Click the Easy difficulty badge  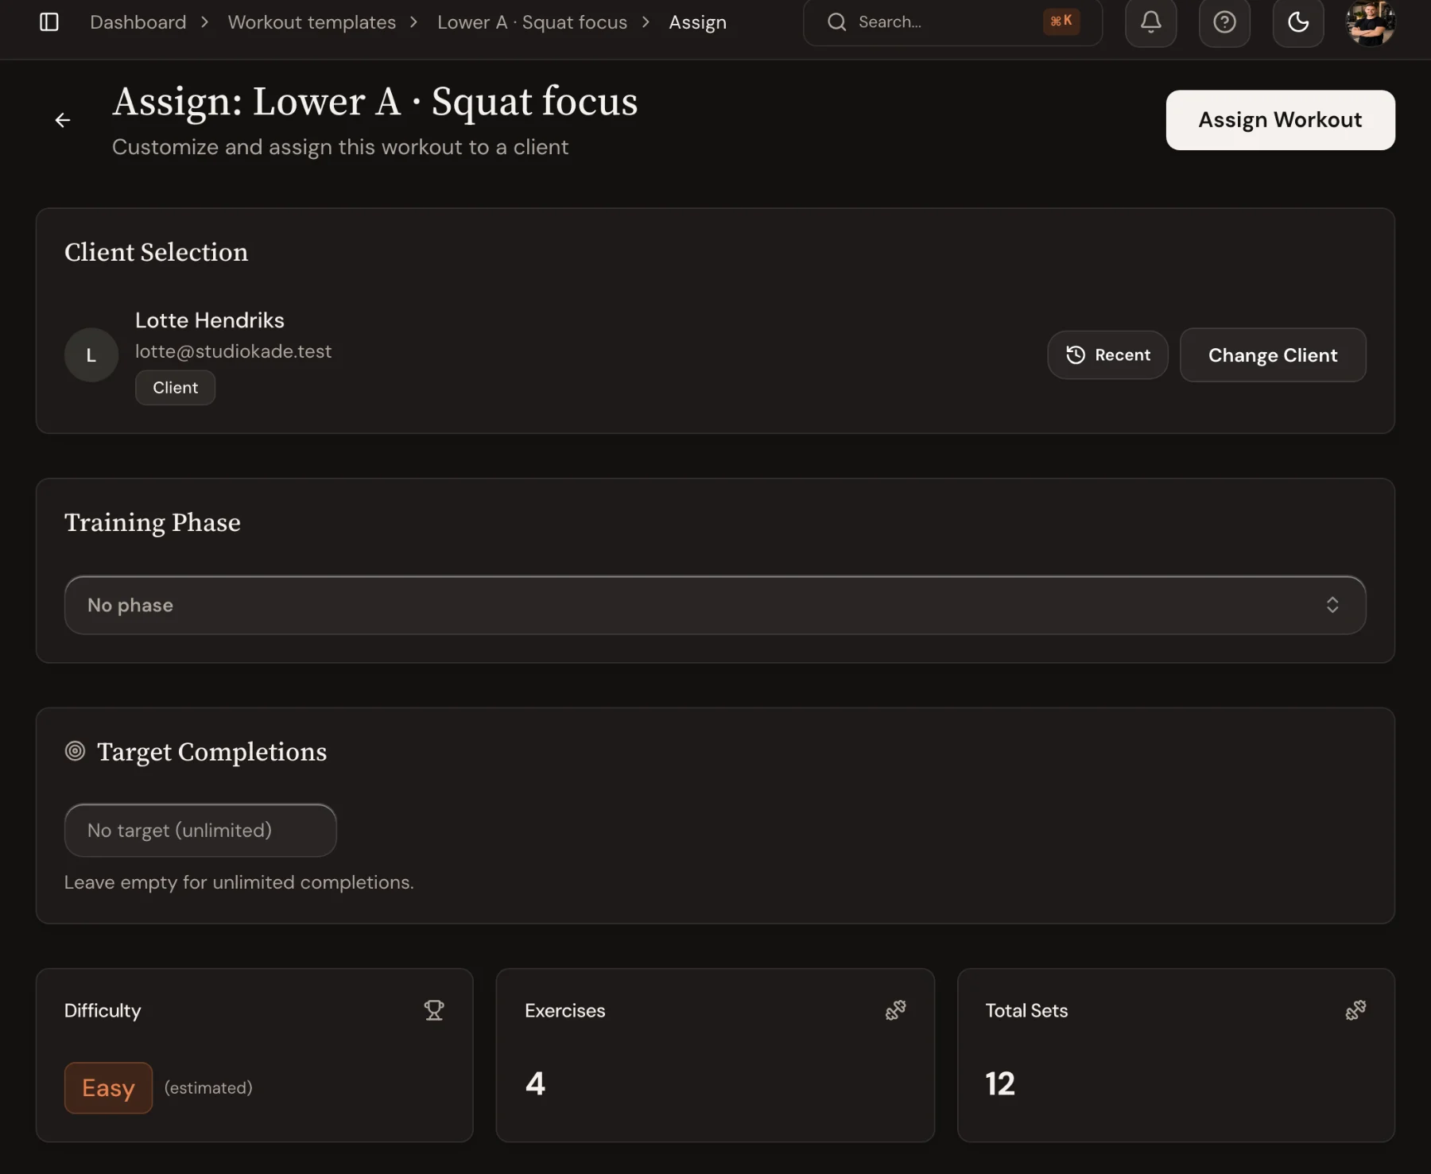(108, 1088)
